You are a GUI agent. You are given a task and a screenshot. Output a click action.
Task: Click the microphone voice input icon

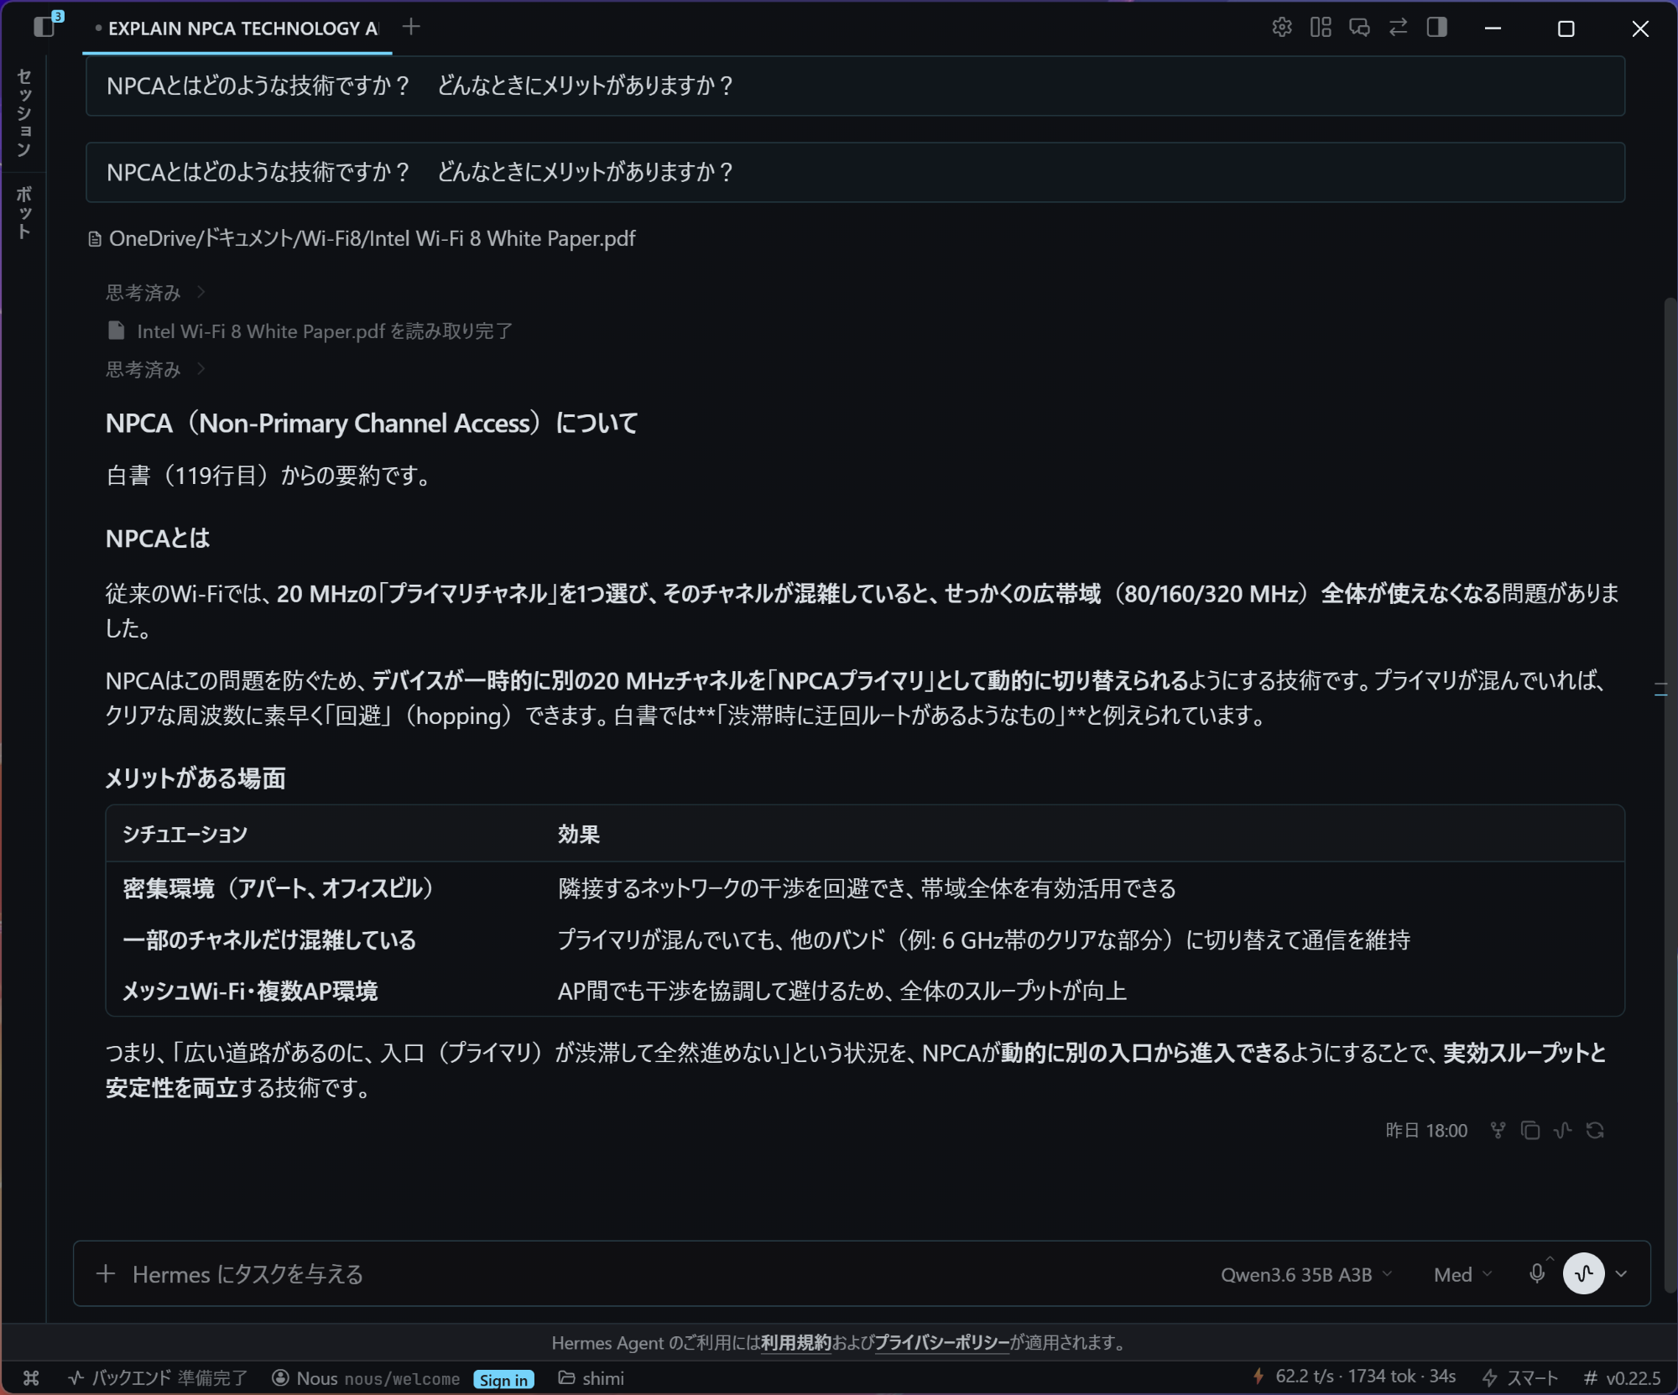click(1536, 1273)
